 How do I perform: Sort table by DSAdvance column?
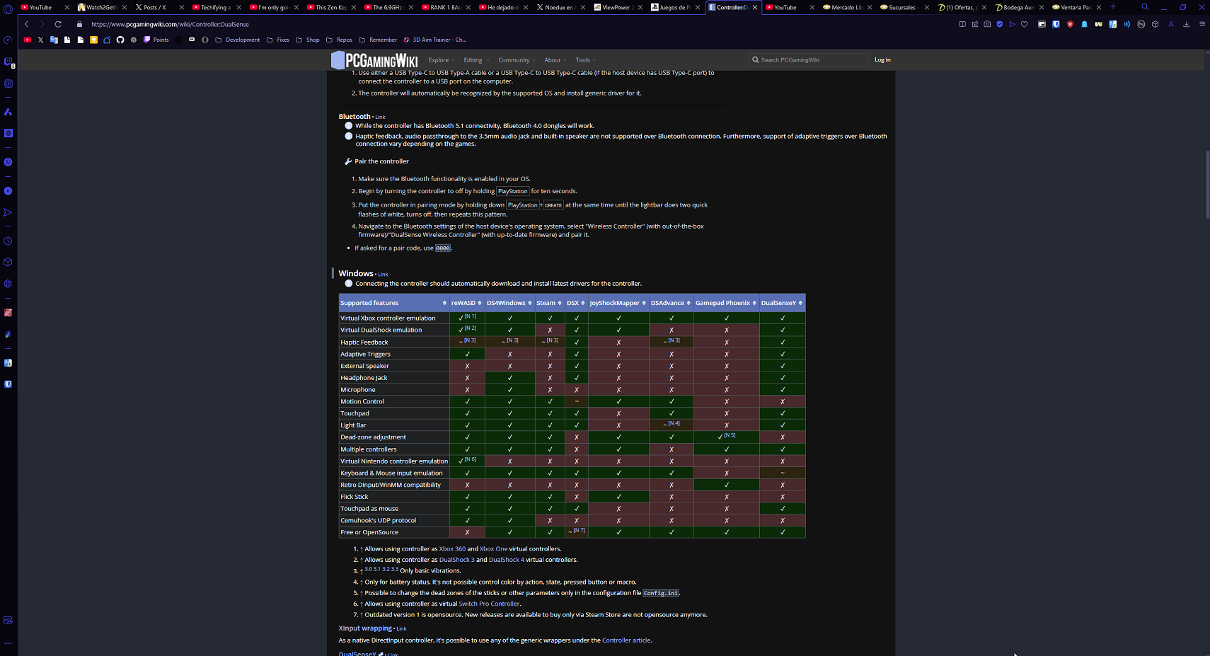[x=671, y=303]
